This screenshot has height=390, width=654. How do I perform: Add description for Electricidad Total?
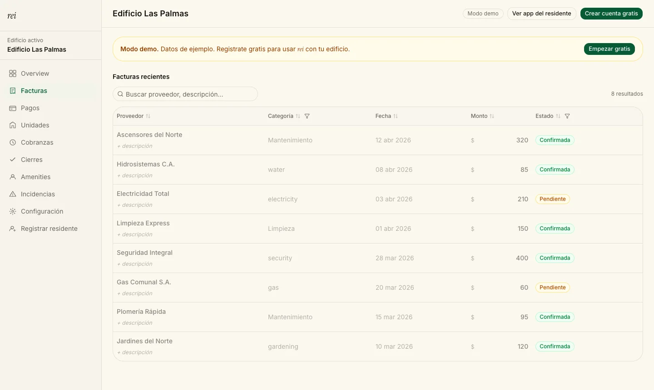pos(135,205)
